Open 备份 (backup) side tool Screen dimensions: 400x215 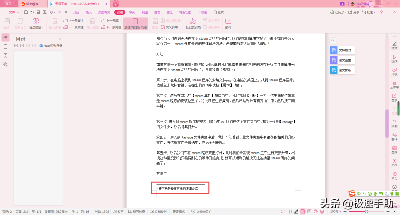pyautogui.click(x=394, y=176)
